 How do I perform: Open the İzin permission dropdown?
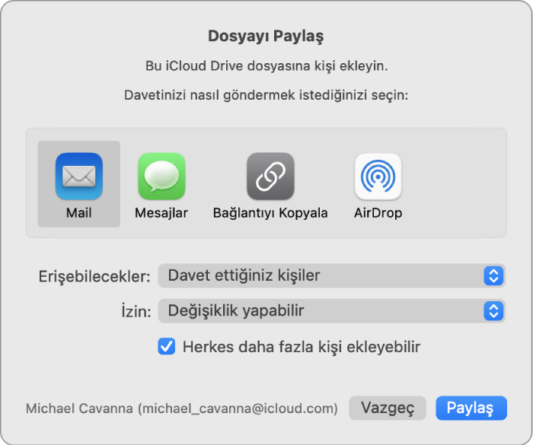(332, 311)
